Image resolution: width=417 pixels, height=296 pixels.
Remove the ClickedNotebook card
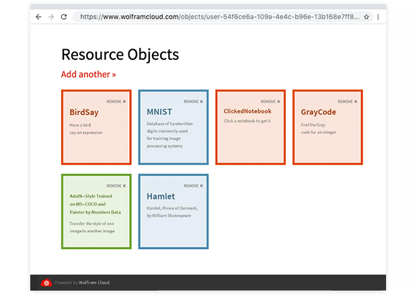[270, 102]
